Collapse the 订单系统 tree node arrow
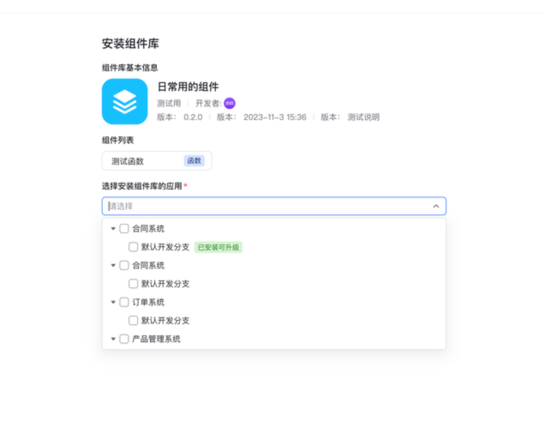 [113, 302]
